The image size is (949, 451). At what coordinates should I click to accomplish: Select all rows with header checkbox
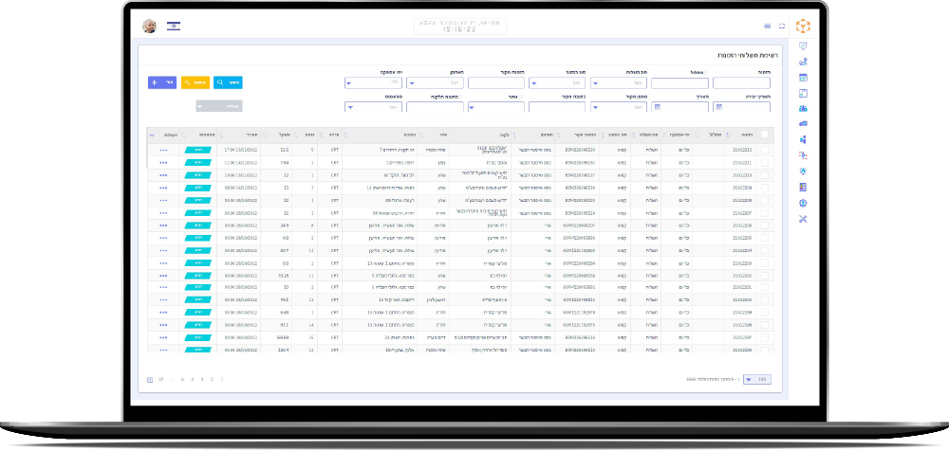[x=765, y=135]
